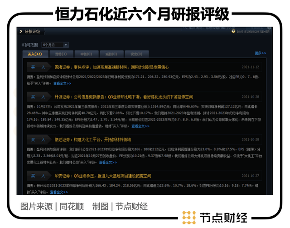Click 买入 rating badge on 华安证券 report

pyautogui.click(x=38, y=176)
